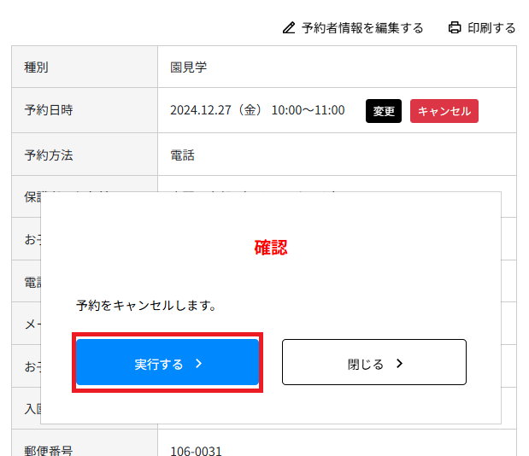This screenshot has height=456, width=529.
Task: Click the 予約方法 row label
Action: (49, 155)
